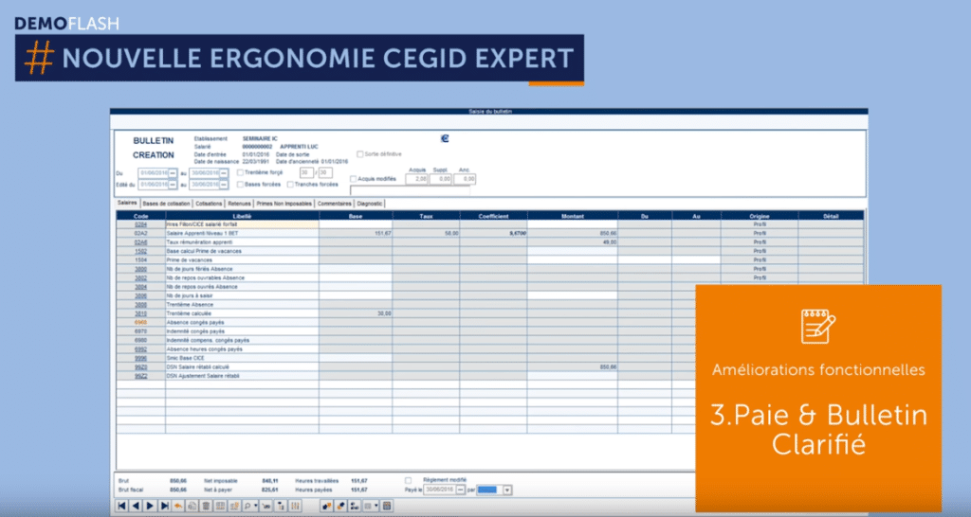Click code link 0284

[140, 224]
